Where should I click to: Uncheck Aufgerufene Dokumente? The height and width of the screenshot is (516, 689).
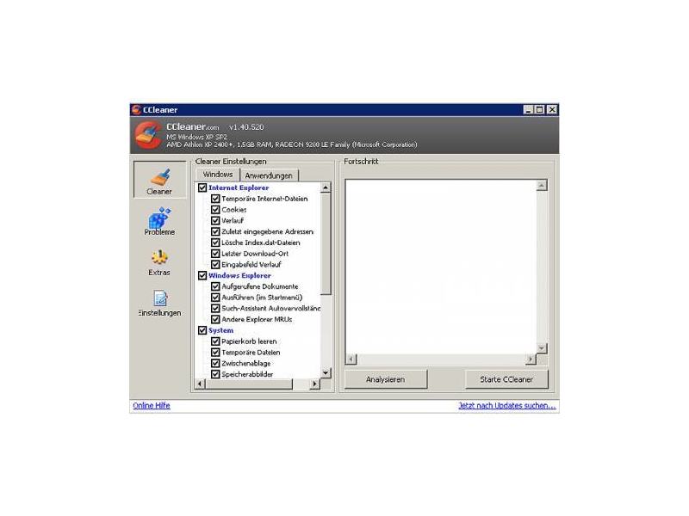[x=215, y=286]
